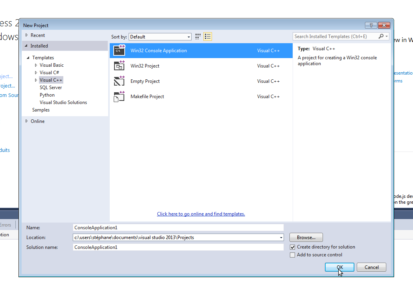Uncheck Create directory for solution
This screenshot has width=413, height=296.
pos(292,247)
